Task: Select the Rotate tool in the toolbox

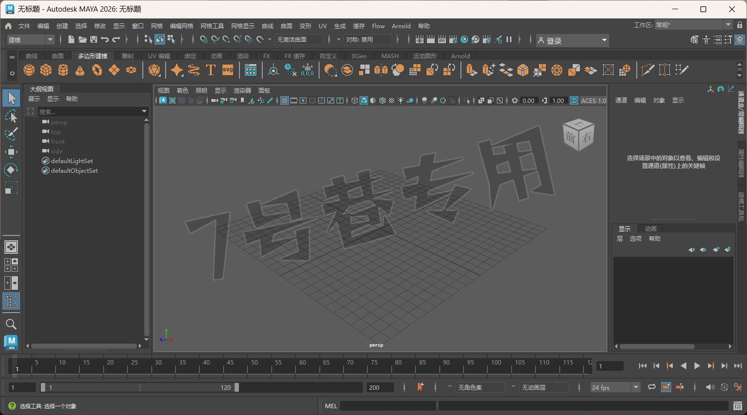Action: pyautogui.click(x=11, y=170)
